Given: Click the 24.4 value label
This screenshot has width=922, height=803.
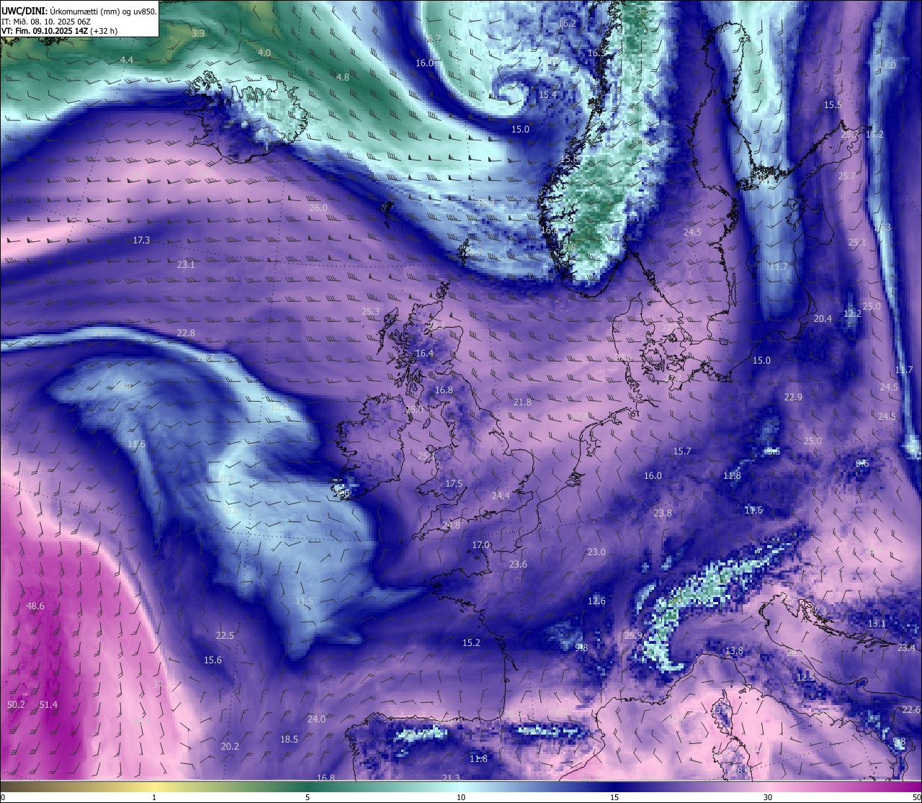Looking at the screenshot, I should pos(501,496).
